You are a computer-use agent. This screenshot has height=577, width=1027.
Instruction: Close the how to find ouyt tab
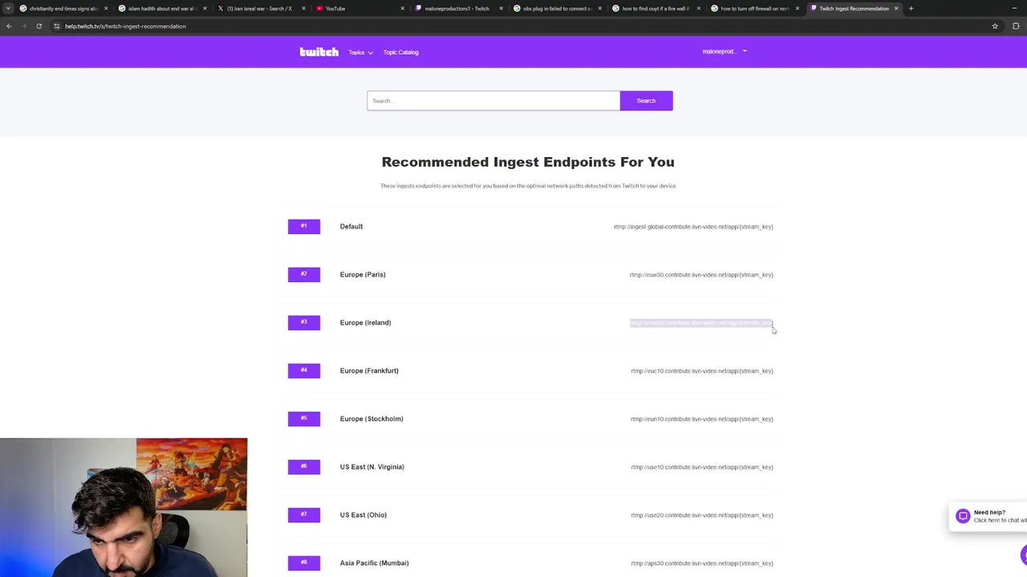point(698,8)
